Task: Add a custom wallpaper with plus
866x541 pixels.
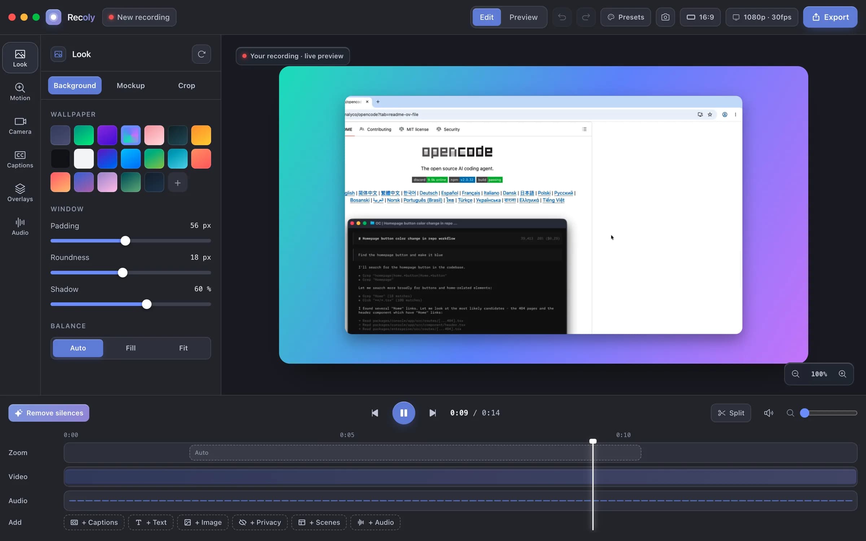Action: 178,182
